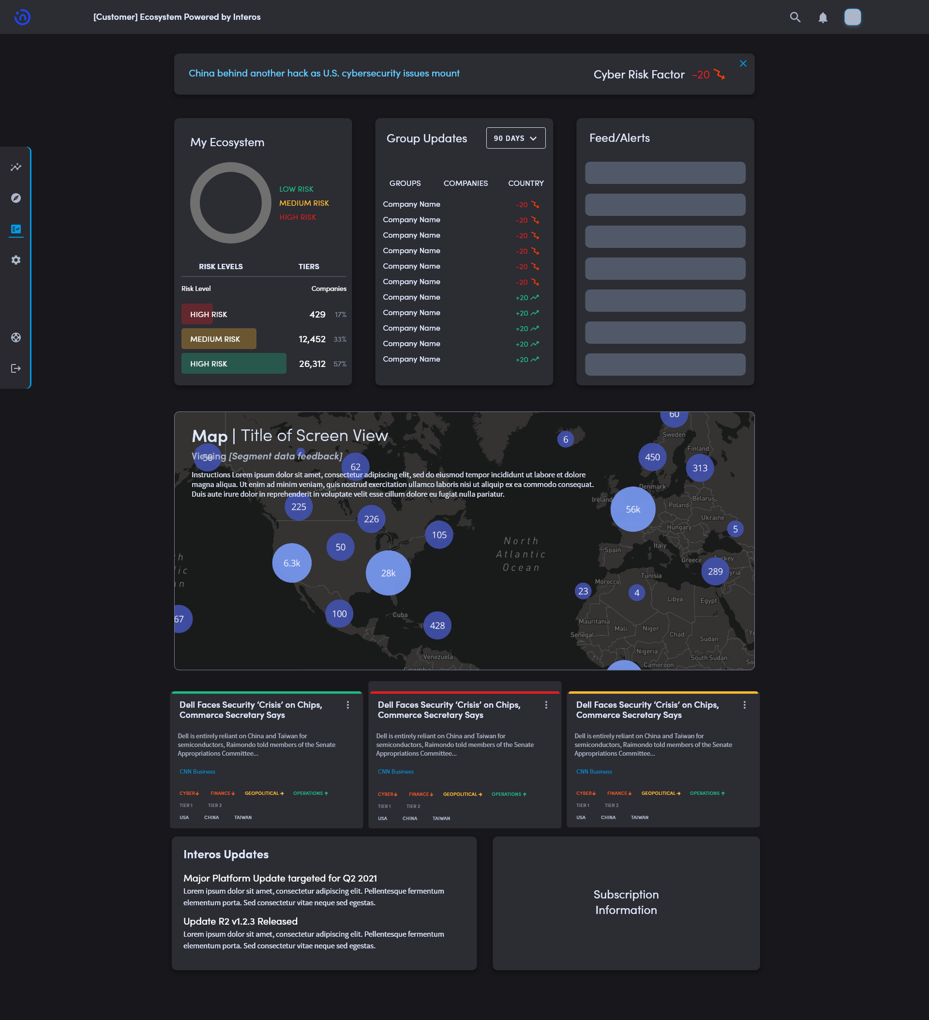
Task: Open three-dot menu on green-topped news card
Action: 348,705
